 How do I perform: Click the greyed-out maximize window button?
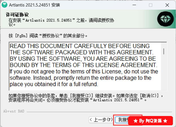click(x=151, y=5)
